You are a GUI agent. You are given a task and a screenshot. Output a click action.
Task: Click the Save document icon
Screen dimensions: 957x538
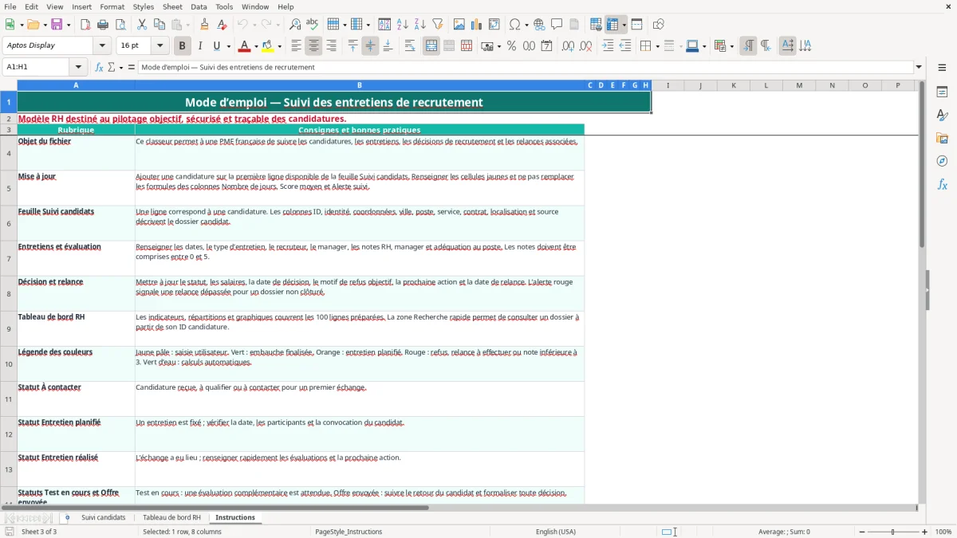pyautogui.click(x=57, y=25)
